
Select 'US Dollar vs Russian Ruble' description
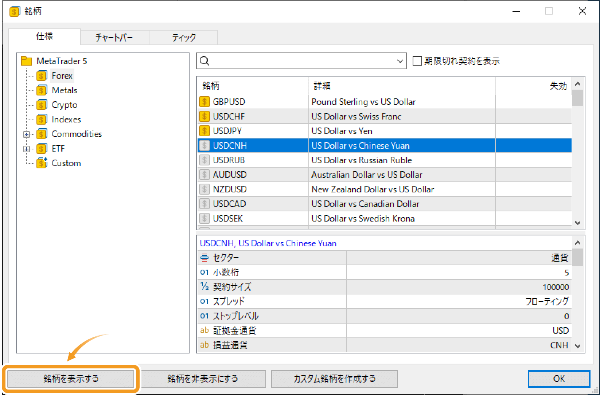(362, 160)
